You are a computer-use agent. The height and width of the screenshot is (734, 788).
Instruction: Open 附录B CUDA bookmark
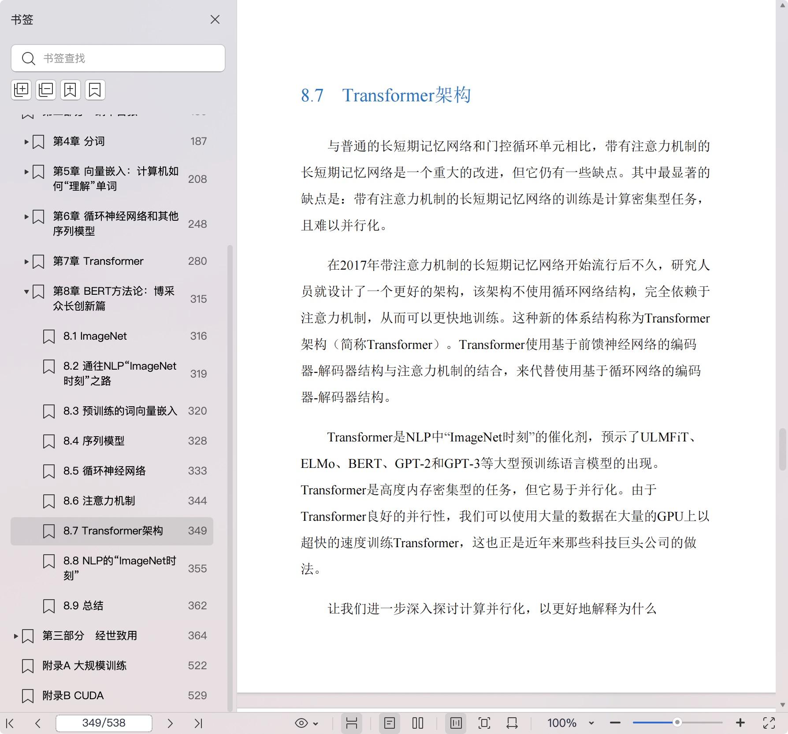73,696
